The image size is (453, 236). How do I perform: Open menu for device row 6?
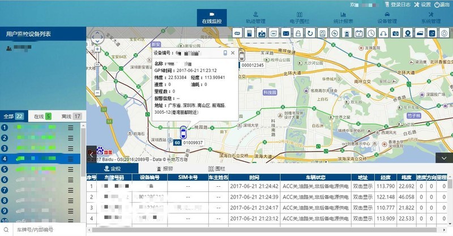(x=70, y=179)
